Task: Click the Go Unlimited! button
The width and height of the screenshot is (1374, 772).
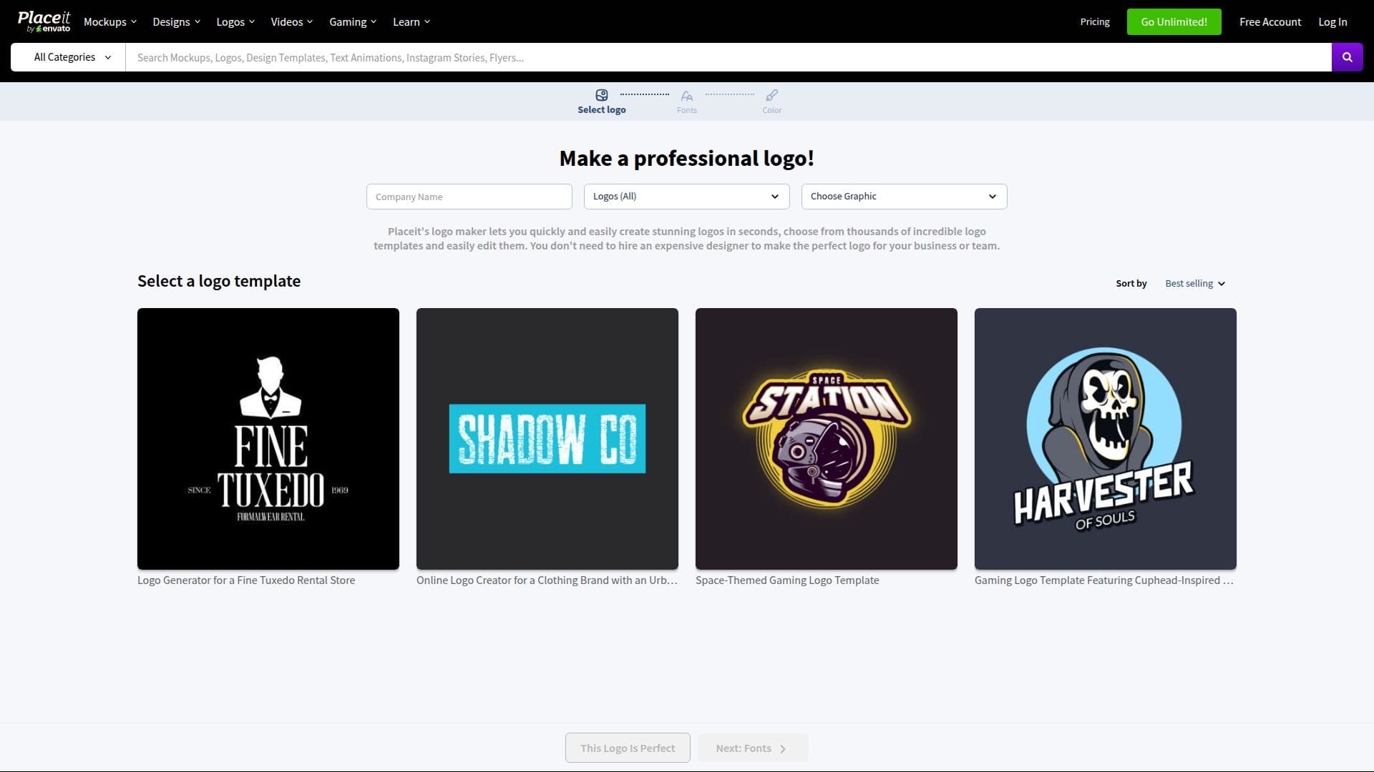Action: [1174, 21]
